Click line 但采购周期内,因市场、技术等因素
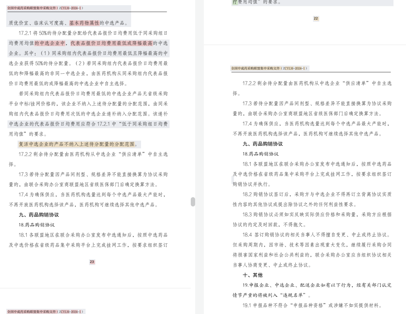This screenshot has height=314, width=406. point(312,245)
